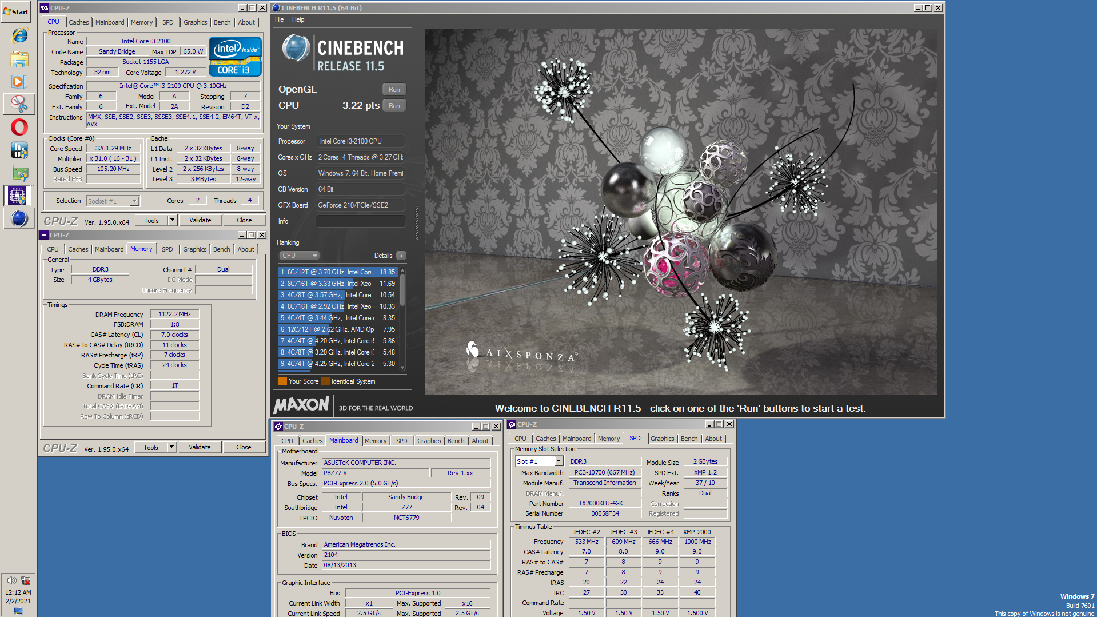Click Tools button in top CPU-Z window

[151, 220]
